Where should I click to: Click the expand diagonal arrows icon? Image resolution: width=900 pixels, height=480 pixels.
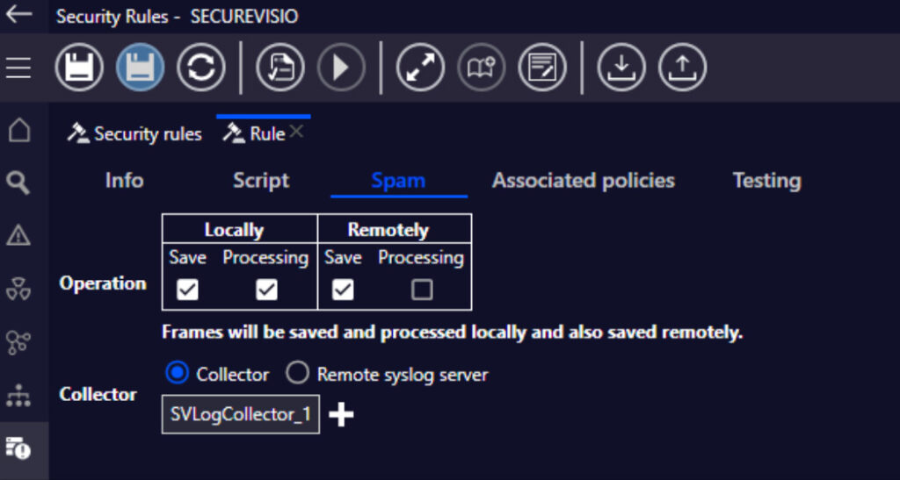point(421,68)
